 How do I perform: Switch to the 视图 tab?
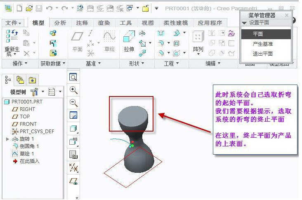[148, 23]
